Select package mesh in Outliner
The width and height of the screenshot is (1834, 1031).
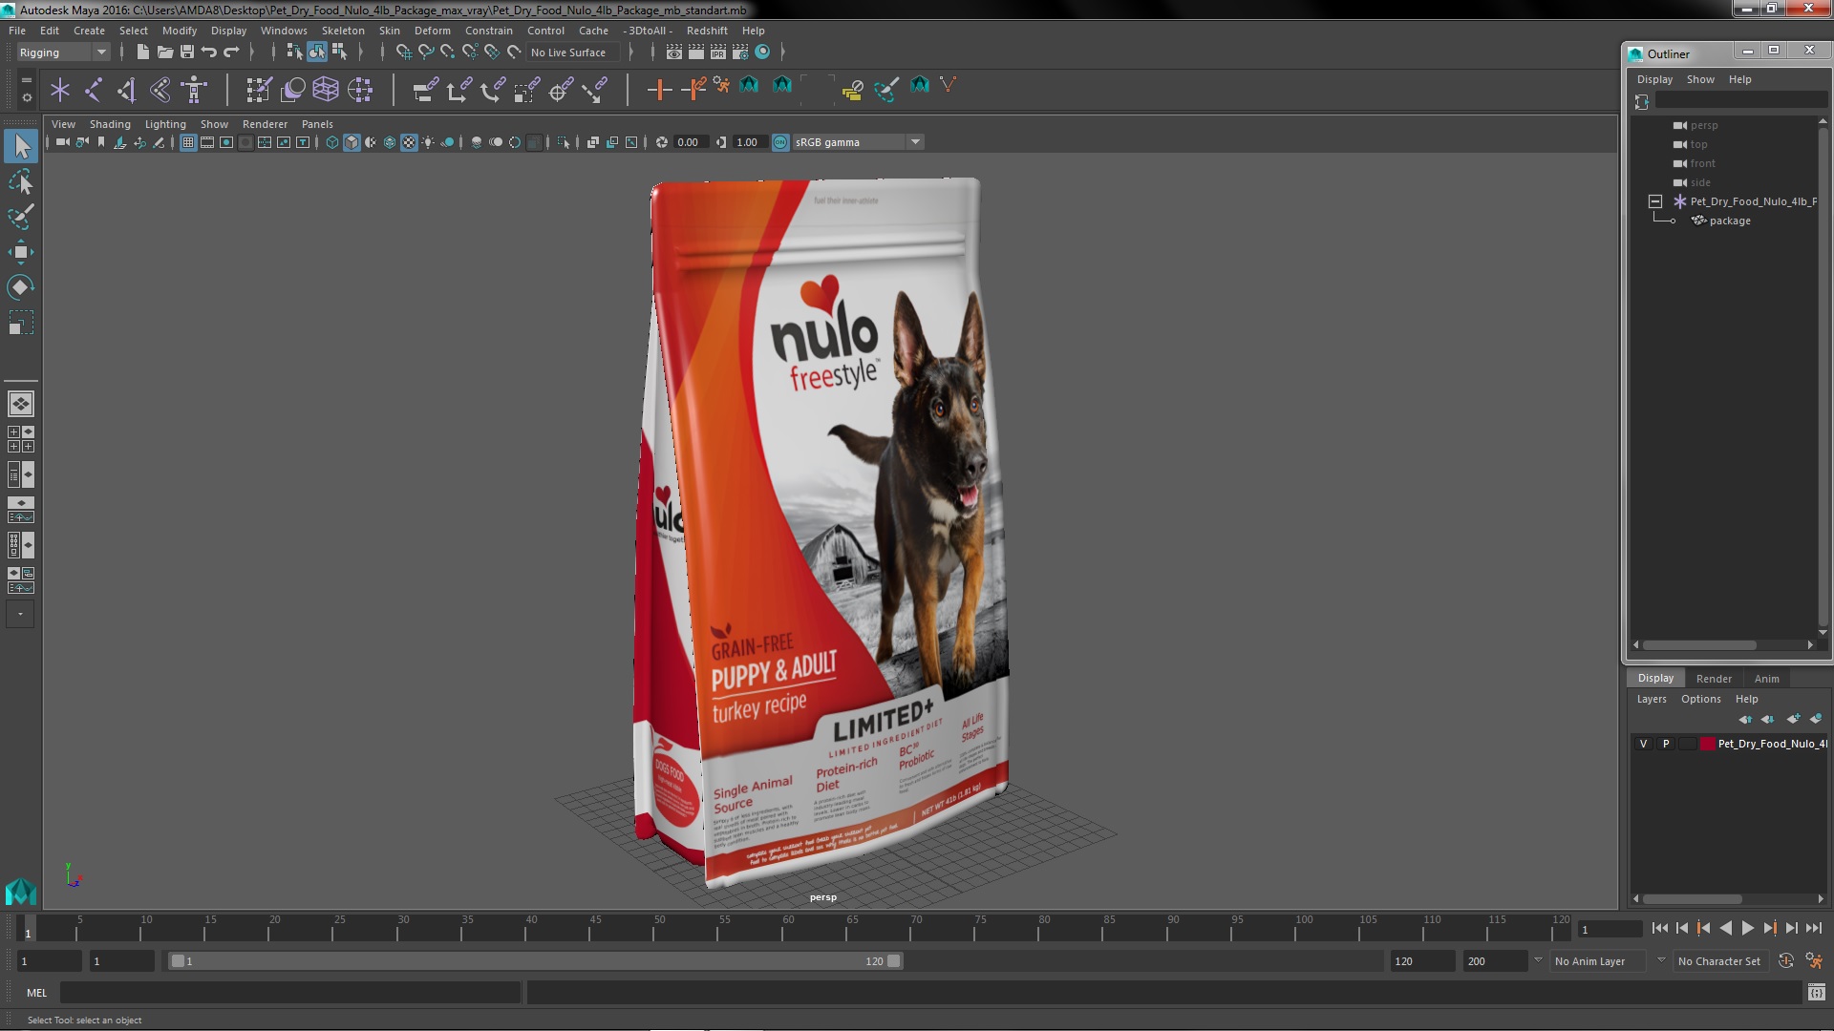(x=1729, y=221)
